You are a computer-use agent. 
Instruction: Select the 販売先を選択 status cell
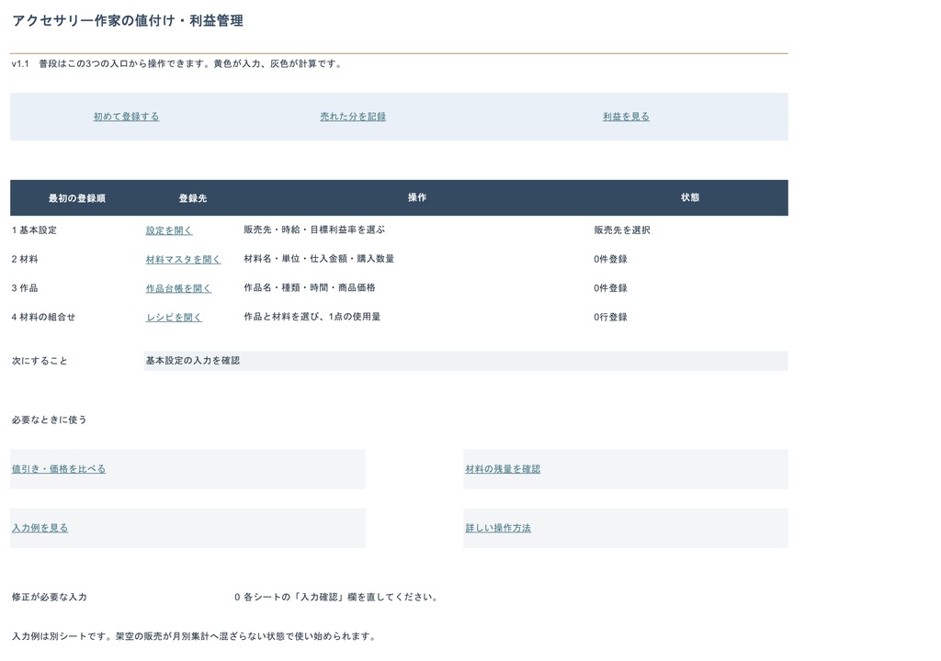point(622,230)
